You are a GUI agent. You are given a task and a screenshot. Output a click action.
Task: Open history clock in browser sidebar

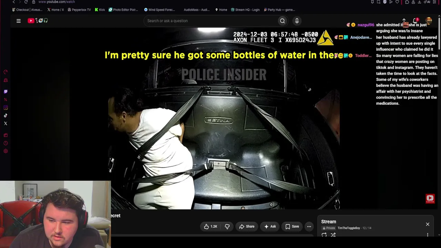coord(6,143)
